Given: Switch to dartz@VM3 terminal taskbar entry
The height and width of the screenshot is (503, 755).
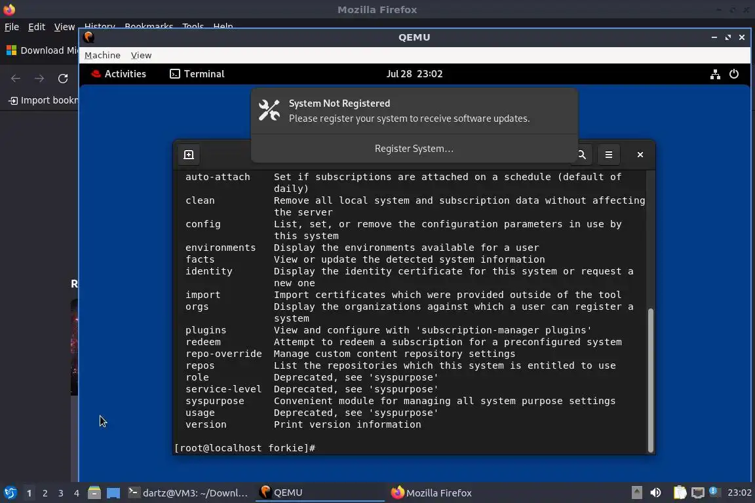Looking at the screenshot, I should (188, 493).
